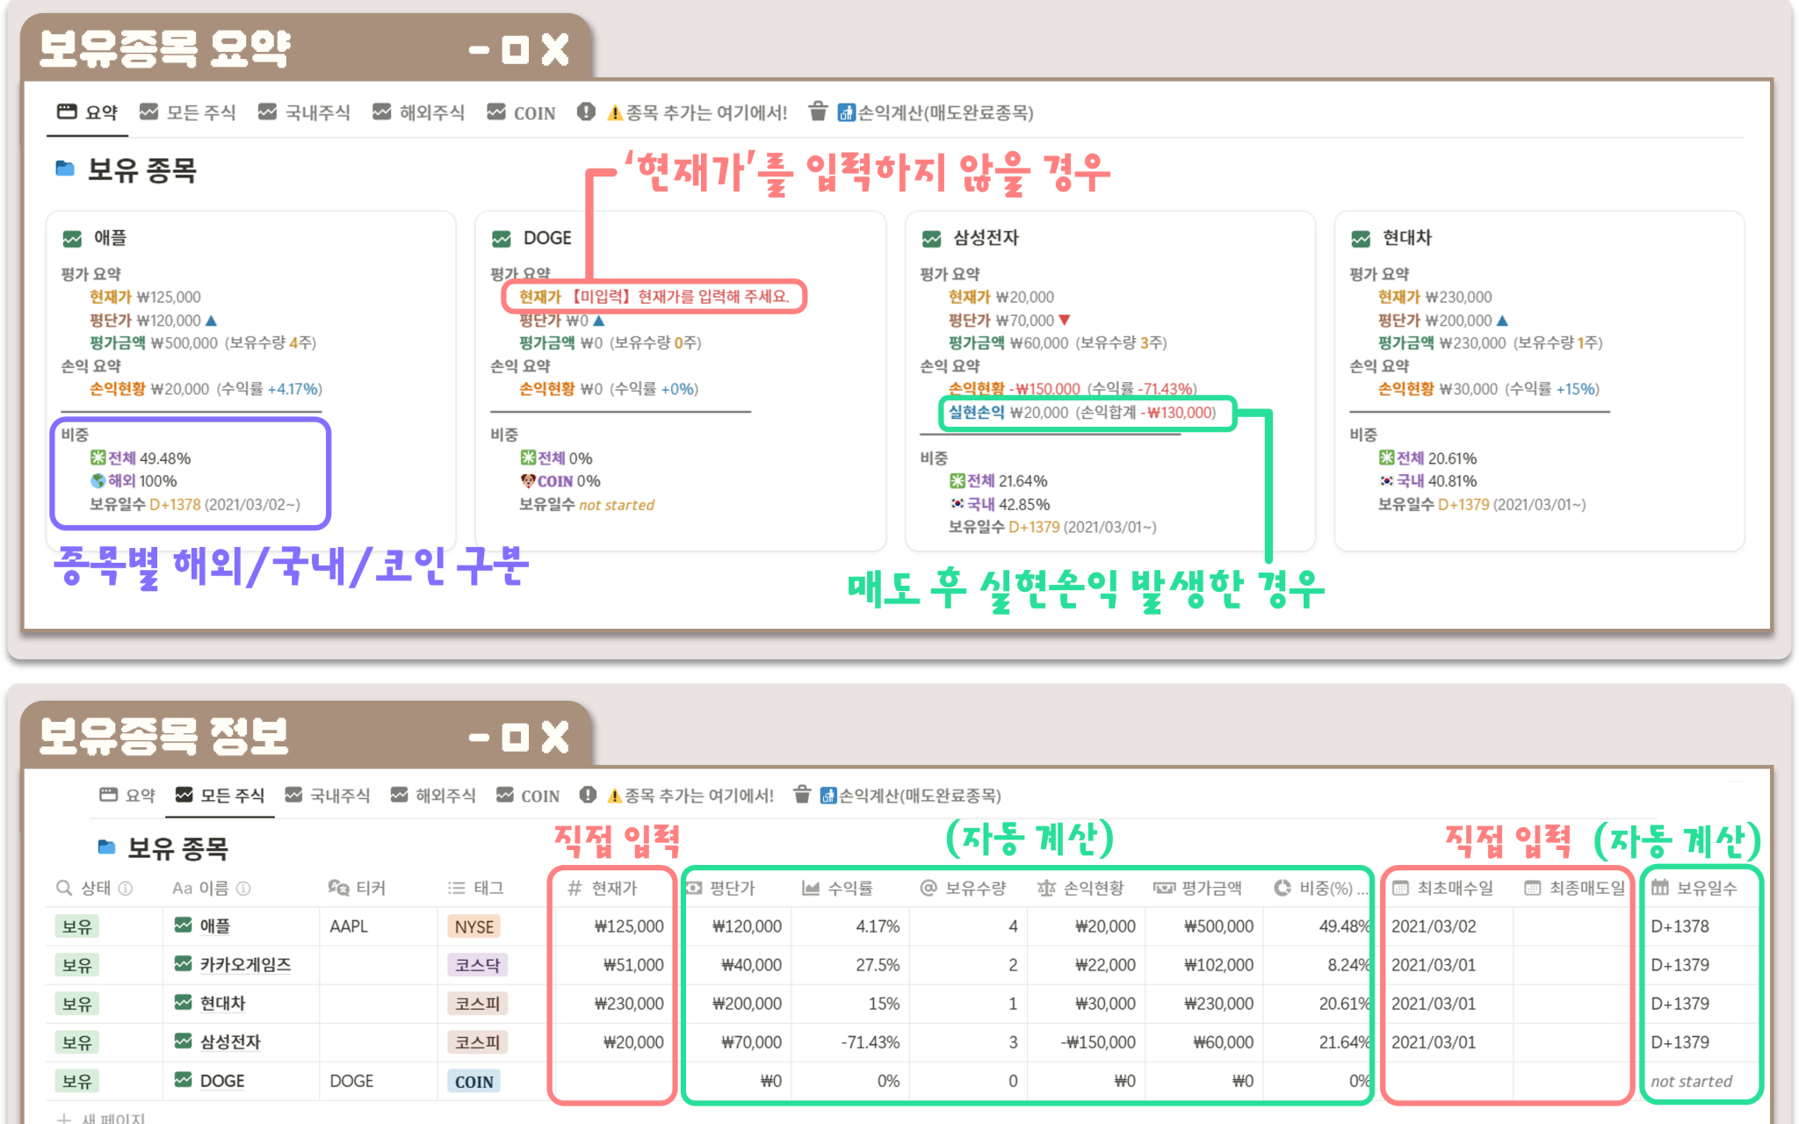Open the 애플 card title
Screen dimensions: 1799x1124
click(x=110, y=238)
